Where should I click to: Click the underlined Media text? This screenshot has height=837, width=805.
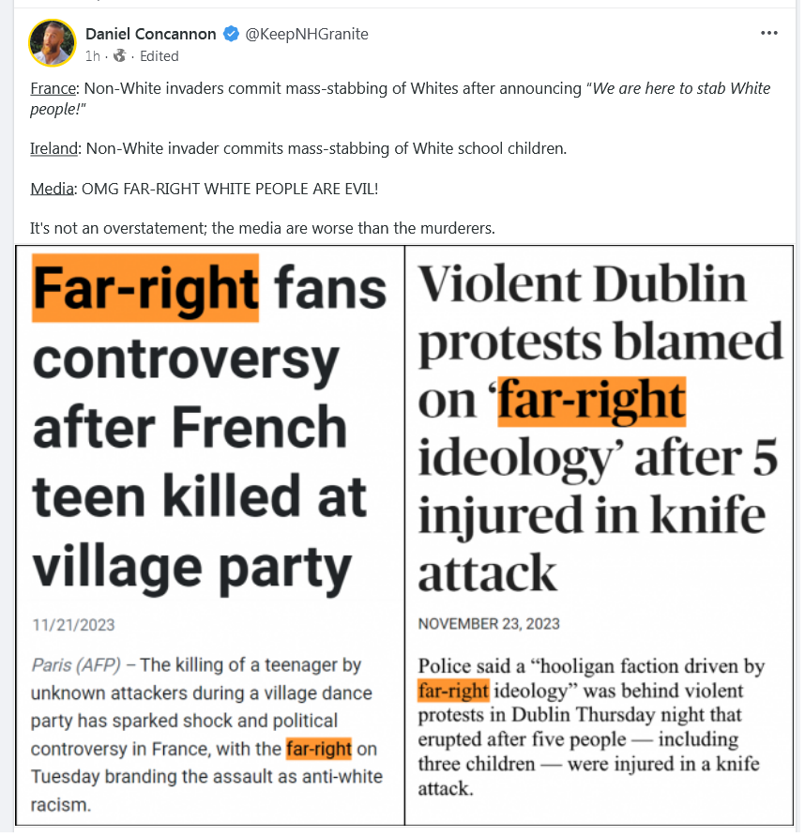[53, 190]
